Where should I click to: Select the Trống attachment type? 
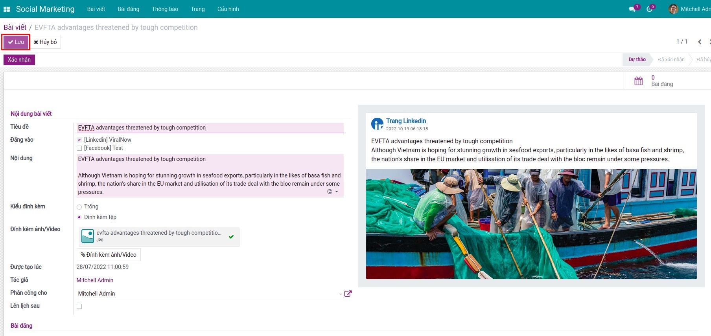click(79, 207)
